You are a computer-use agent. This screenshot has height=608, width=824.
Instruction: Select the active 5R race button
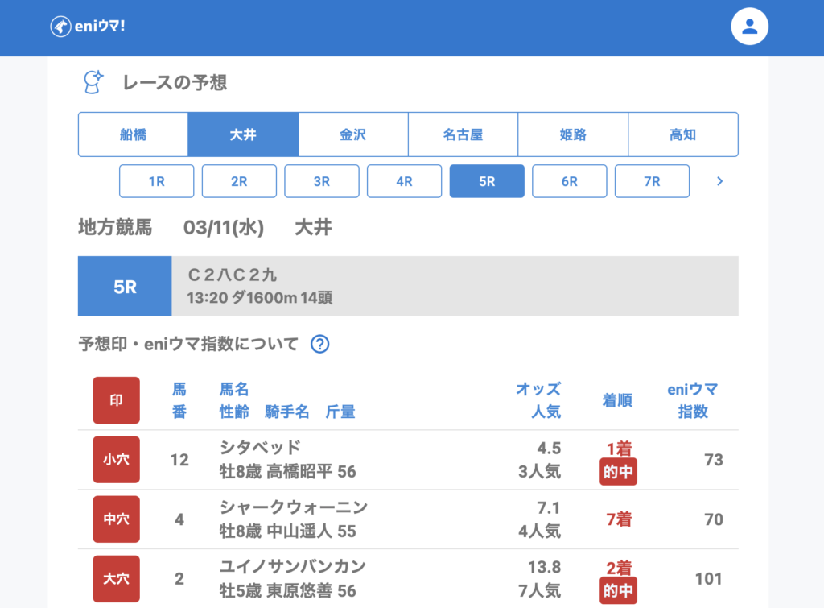tap(487, 181)
